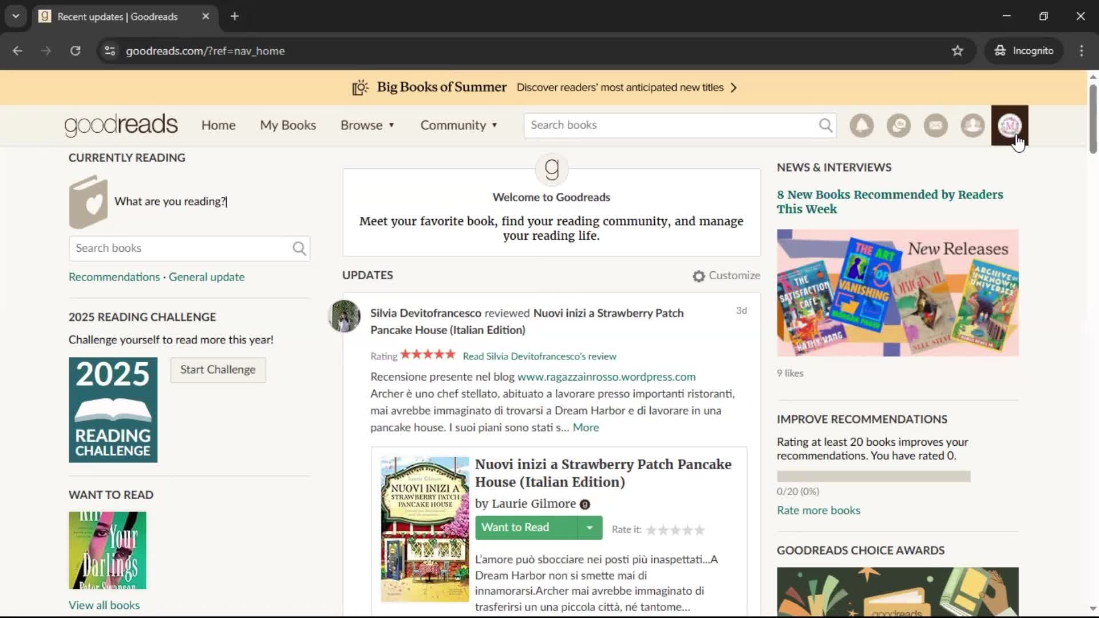This screenshot has width=1099, height=618.
Task: Open the discussions chat icon
Action: (x=899, y=125)
